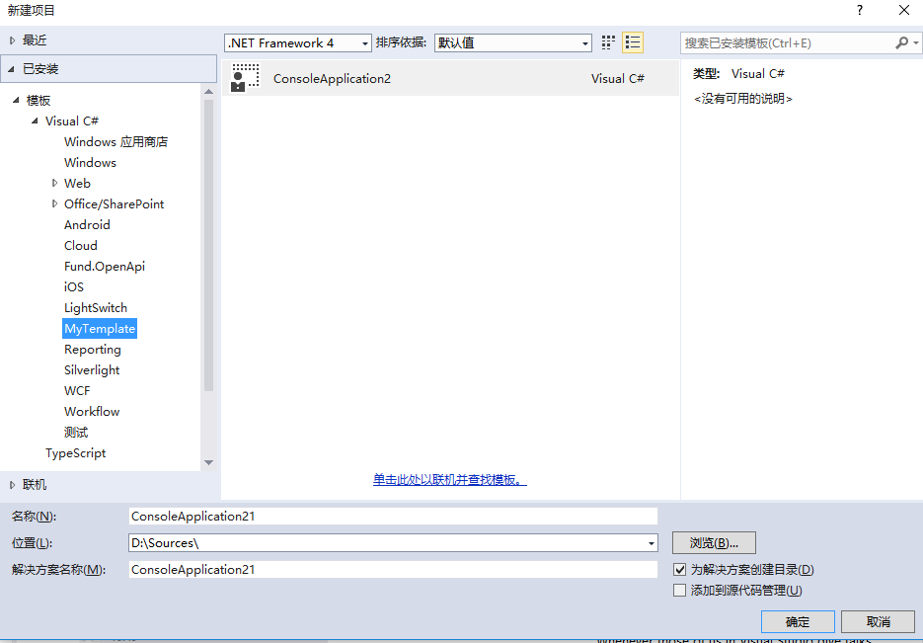Collapse the Visual C# tree node
Image resolution: width=923 pixels, height=643 pixels.
pyautogui.click(x=35, y=121)
